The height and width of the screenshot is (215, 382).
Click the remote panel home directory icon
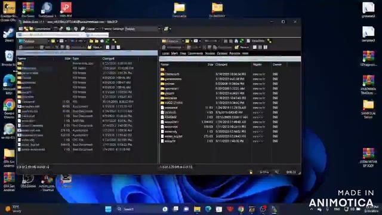click(236, 41)
